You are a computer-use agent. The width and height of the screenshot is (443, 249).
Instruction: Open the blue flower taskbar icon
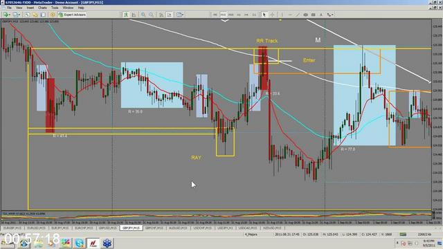[x=107, y=243]
